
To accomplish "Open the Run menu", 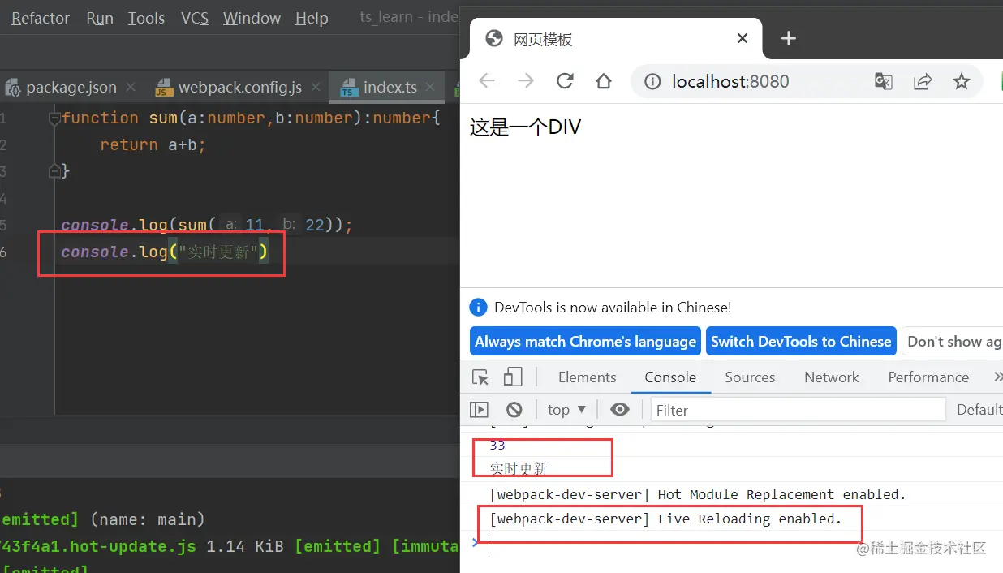I will 100,18.
